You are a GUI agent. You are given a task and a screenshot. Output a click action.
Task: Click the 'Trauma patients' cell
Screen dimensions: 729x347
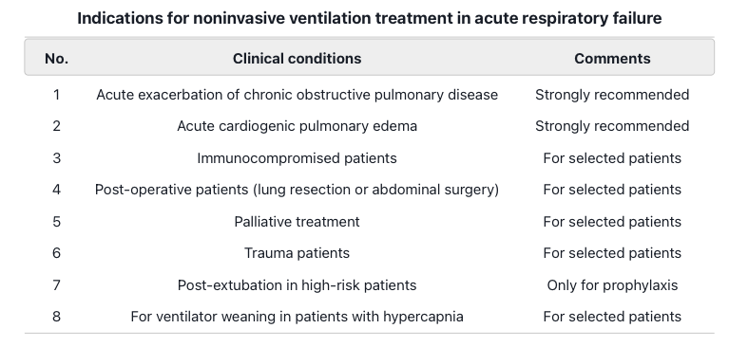click(297, 253)
